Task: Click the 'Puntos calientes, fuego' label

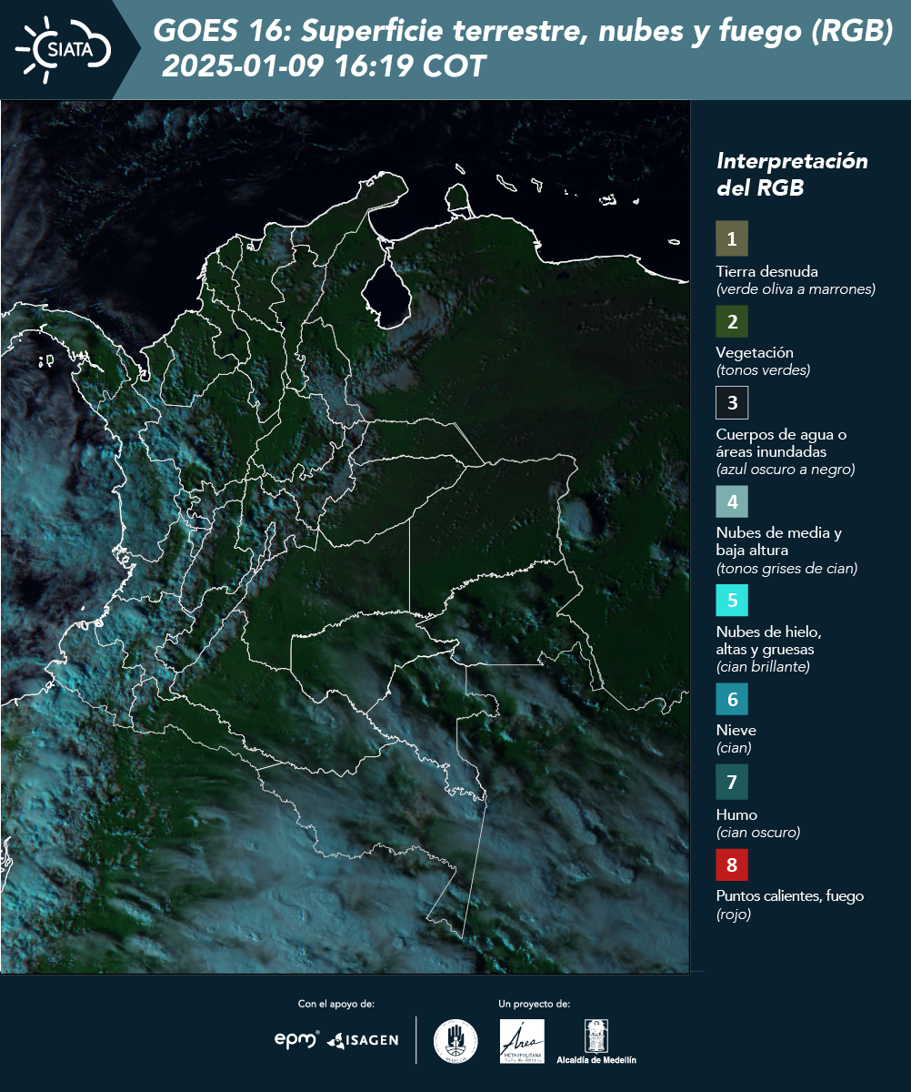Action: pyautogui.click(x=790, y=895)
